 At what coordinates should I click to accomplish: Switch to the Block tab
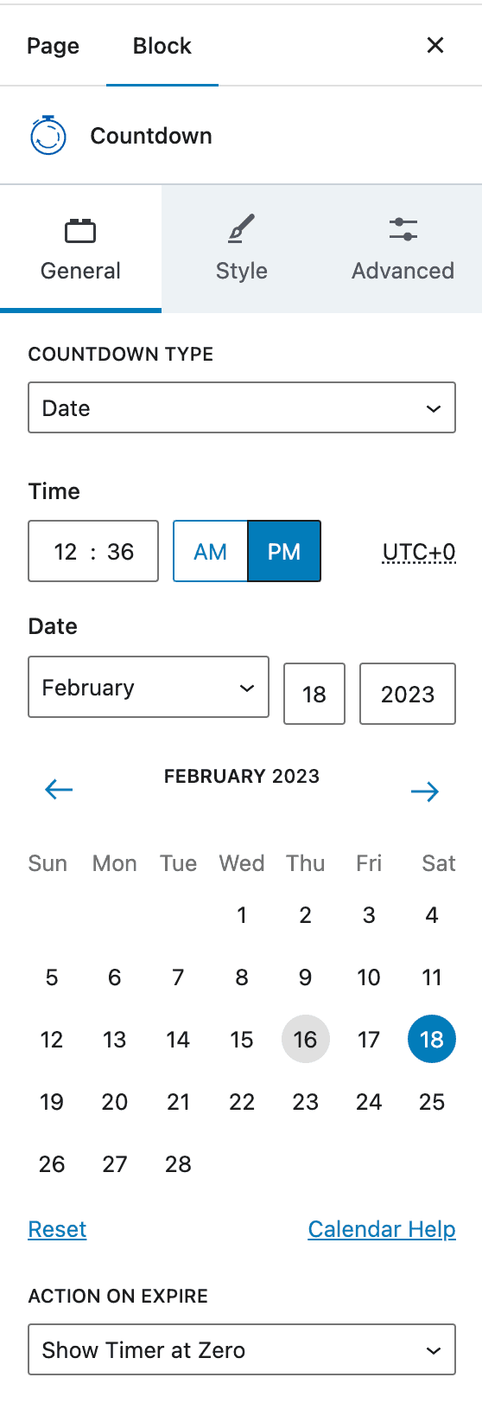pos(162,46)
